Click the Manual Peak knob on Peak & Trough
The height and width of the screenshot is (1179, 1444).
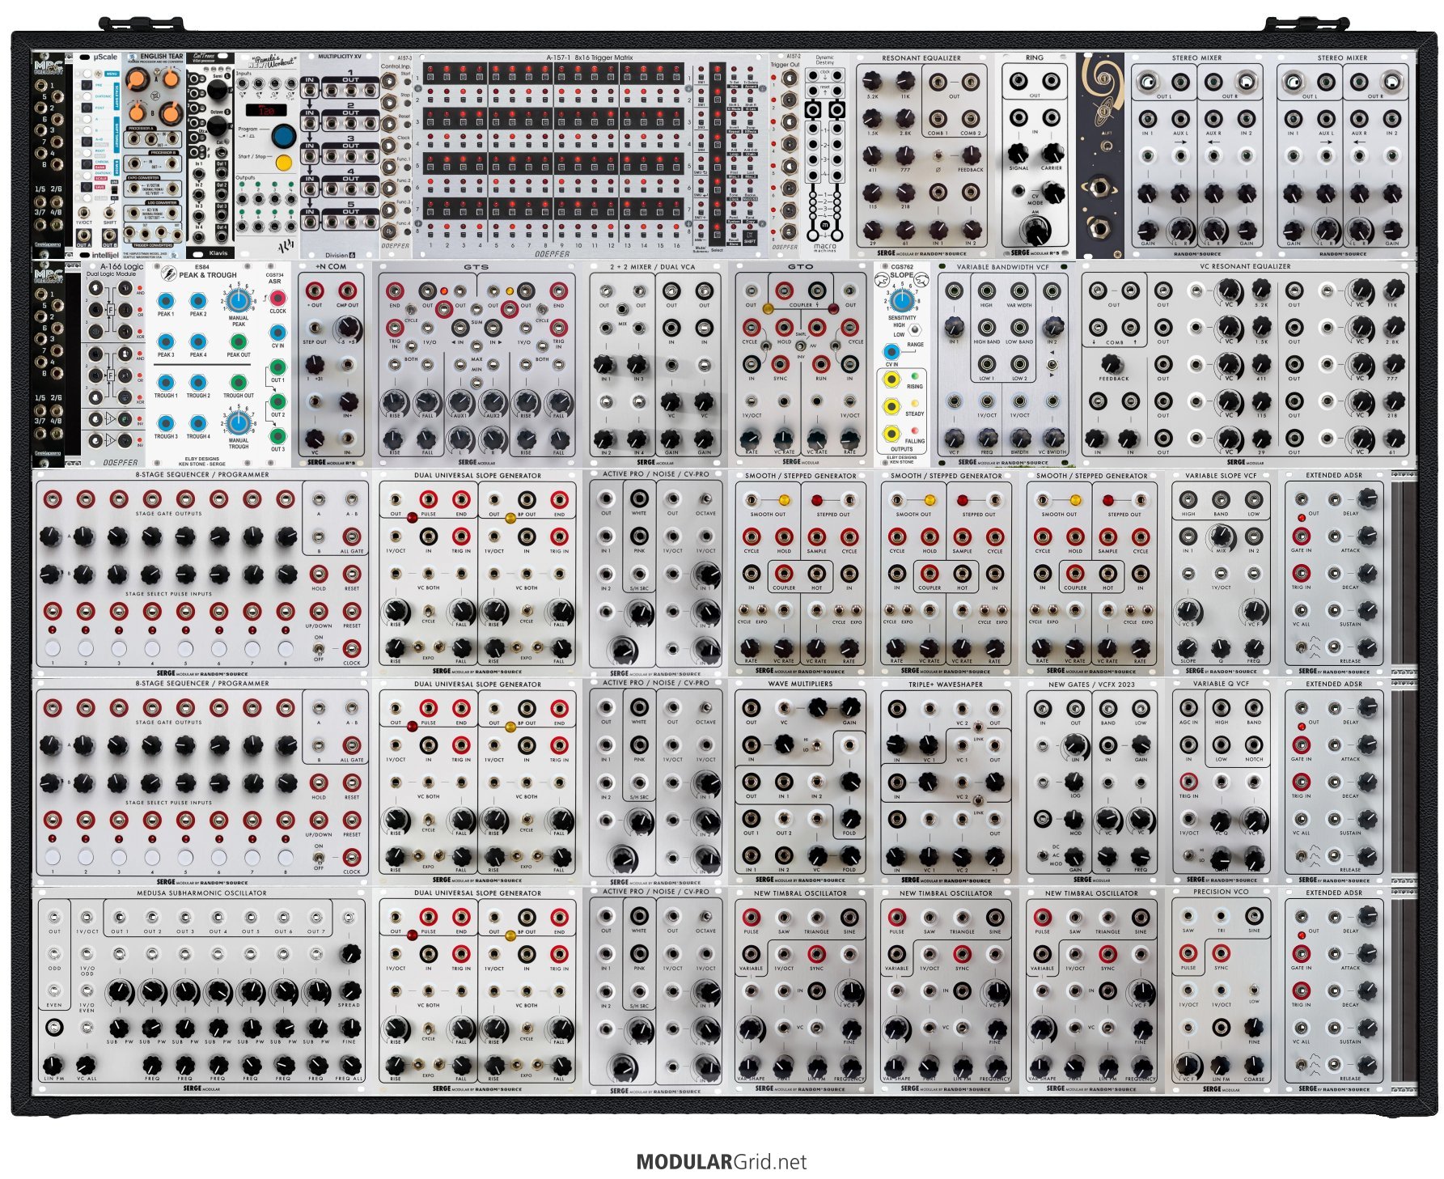click(x=238, y=301)
